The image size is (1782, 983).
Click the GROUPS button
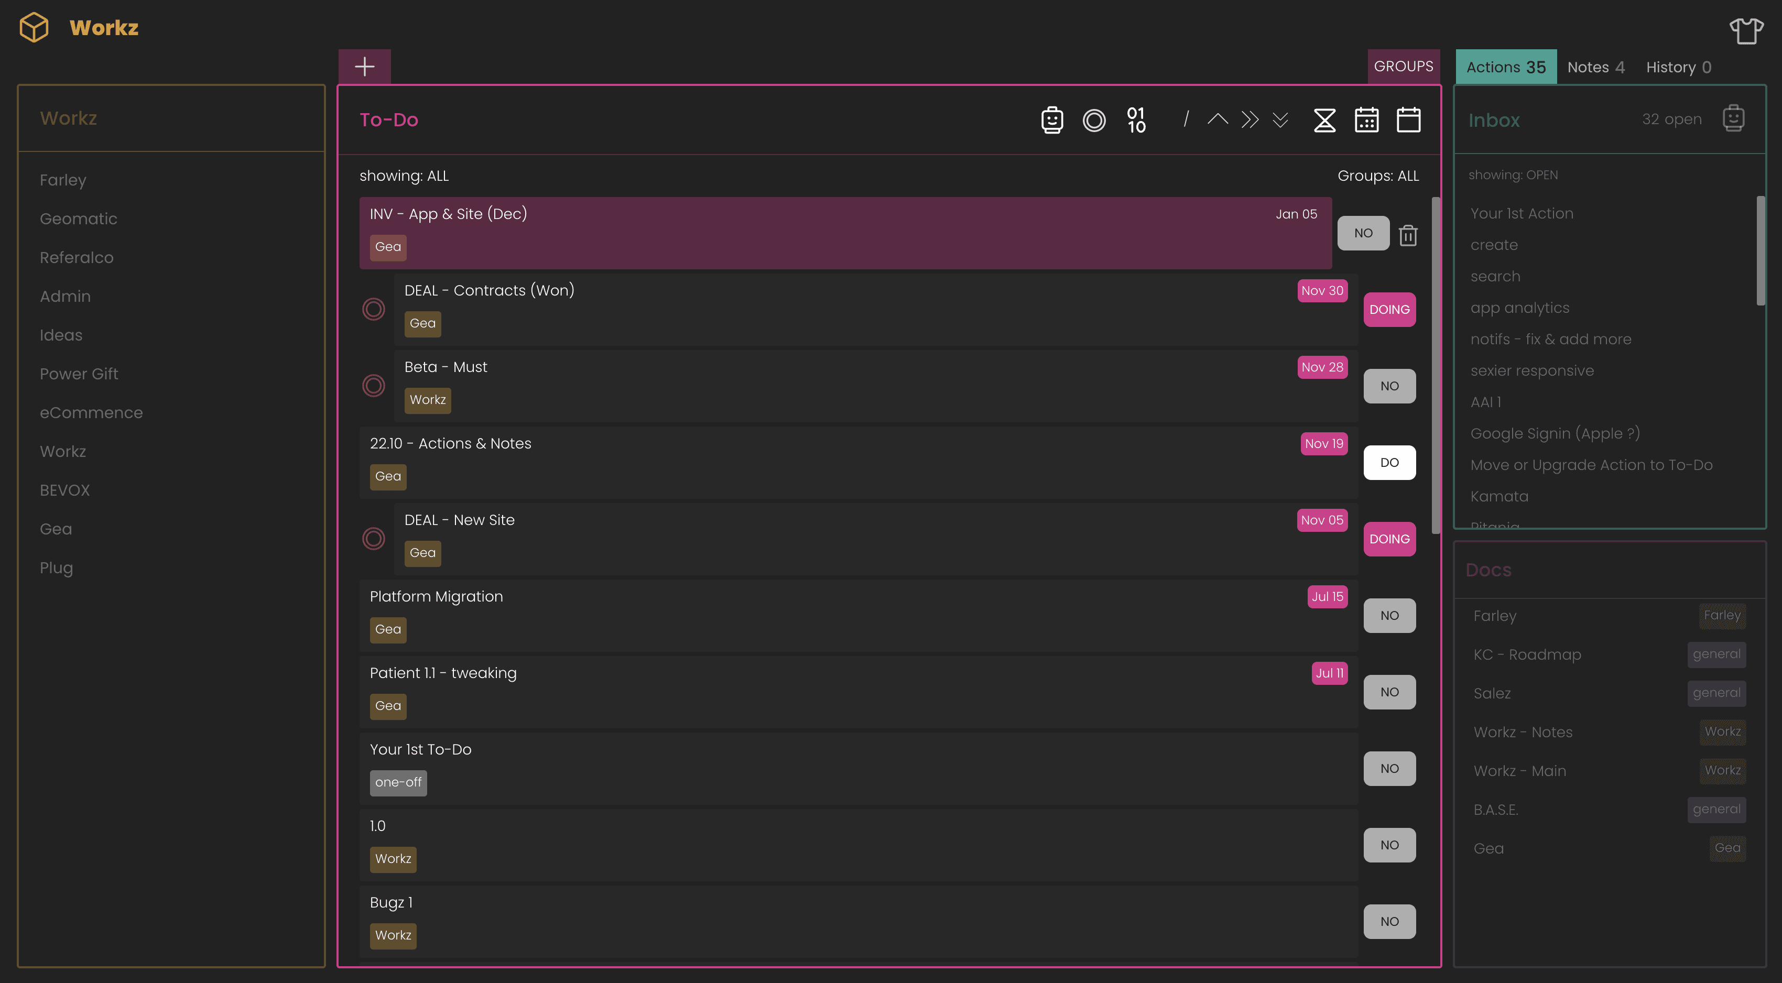[x=1403, y=67]
